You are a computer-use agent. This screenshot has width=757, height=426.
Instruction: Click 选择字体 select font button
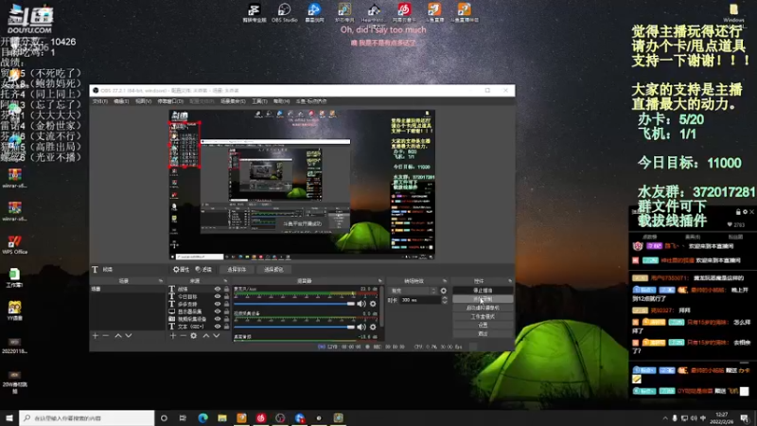click(237, 270)
